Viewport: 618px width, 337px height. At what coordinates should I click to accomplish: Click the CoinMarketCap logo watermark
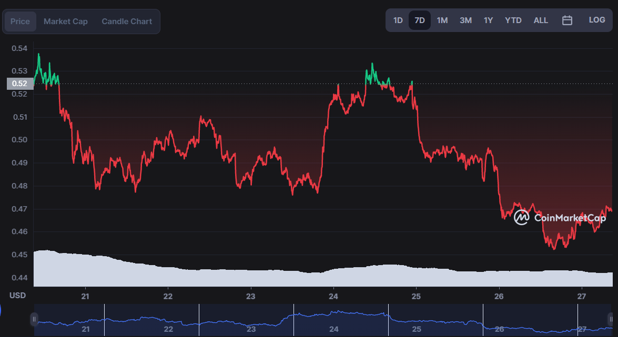coord(560,217)
